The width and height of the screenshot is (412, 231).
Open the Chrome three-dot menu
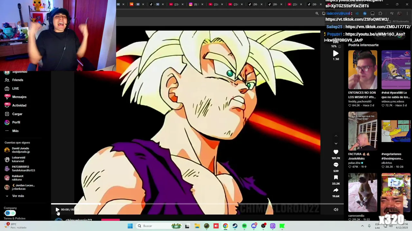tap(407, 13)
